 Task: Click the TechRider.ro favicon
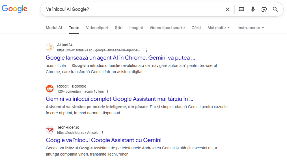click(x=49, y=130)
